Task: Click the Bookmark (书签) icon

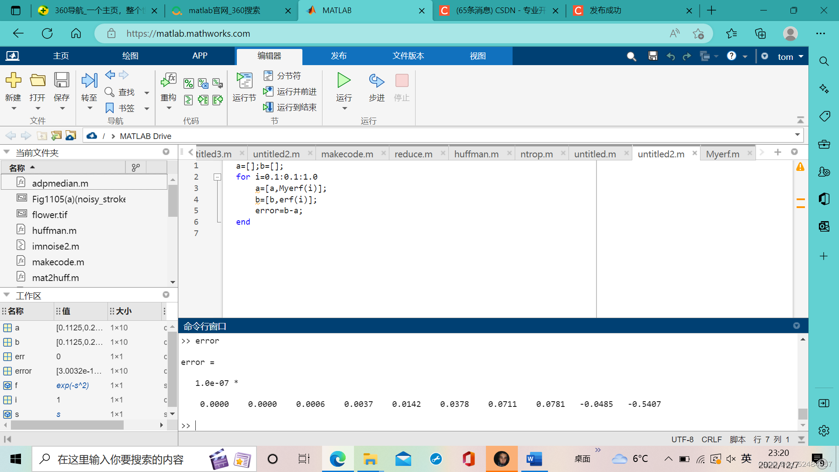Action: point(110,108)
